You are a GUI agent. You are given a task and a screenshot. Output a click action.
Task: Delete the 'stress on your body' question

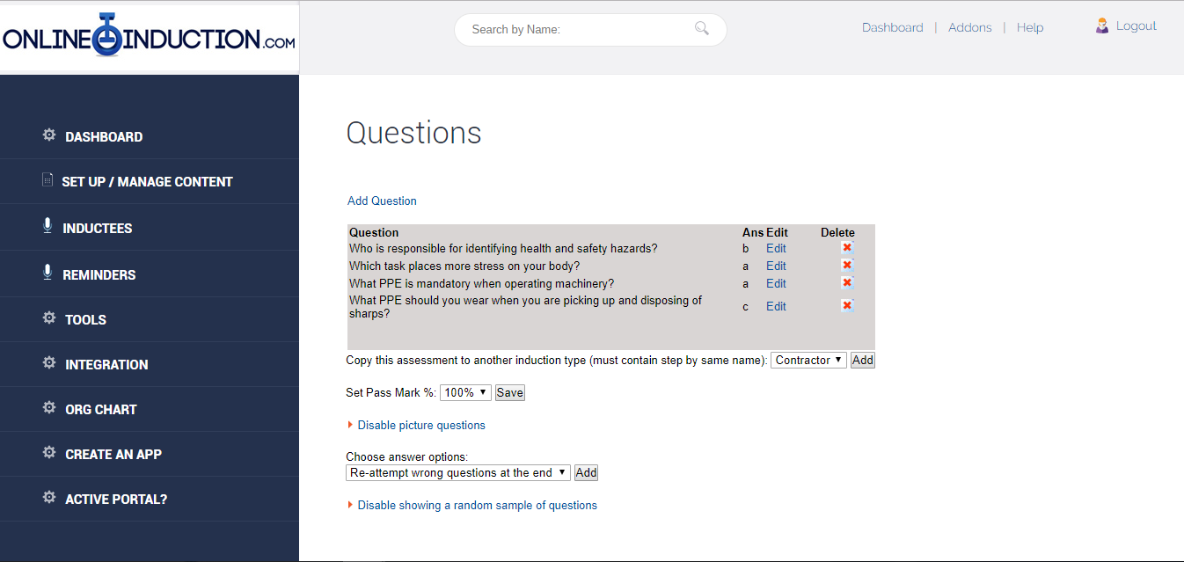pyautogui.click(x=846, y=266)
